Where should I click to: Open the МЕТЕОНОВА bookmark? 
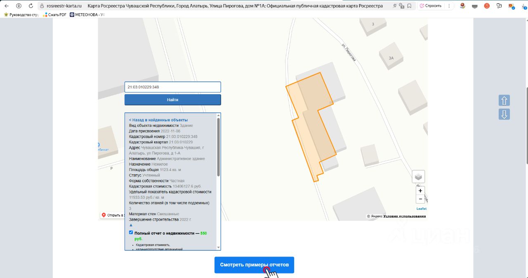tap(87, 14)
